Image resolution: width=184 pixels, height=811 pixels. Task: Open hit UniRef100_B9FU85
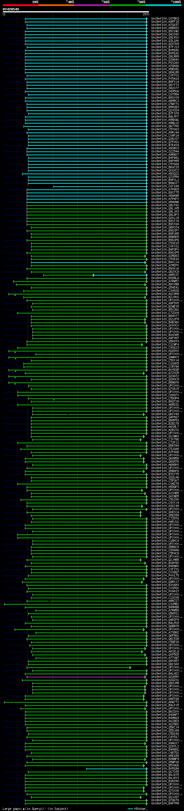click(x=165, y=234)
